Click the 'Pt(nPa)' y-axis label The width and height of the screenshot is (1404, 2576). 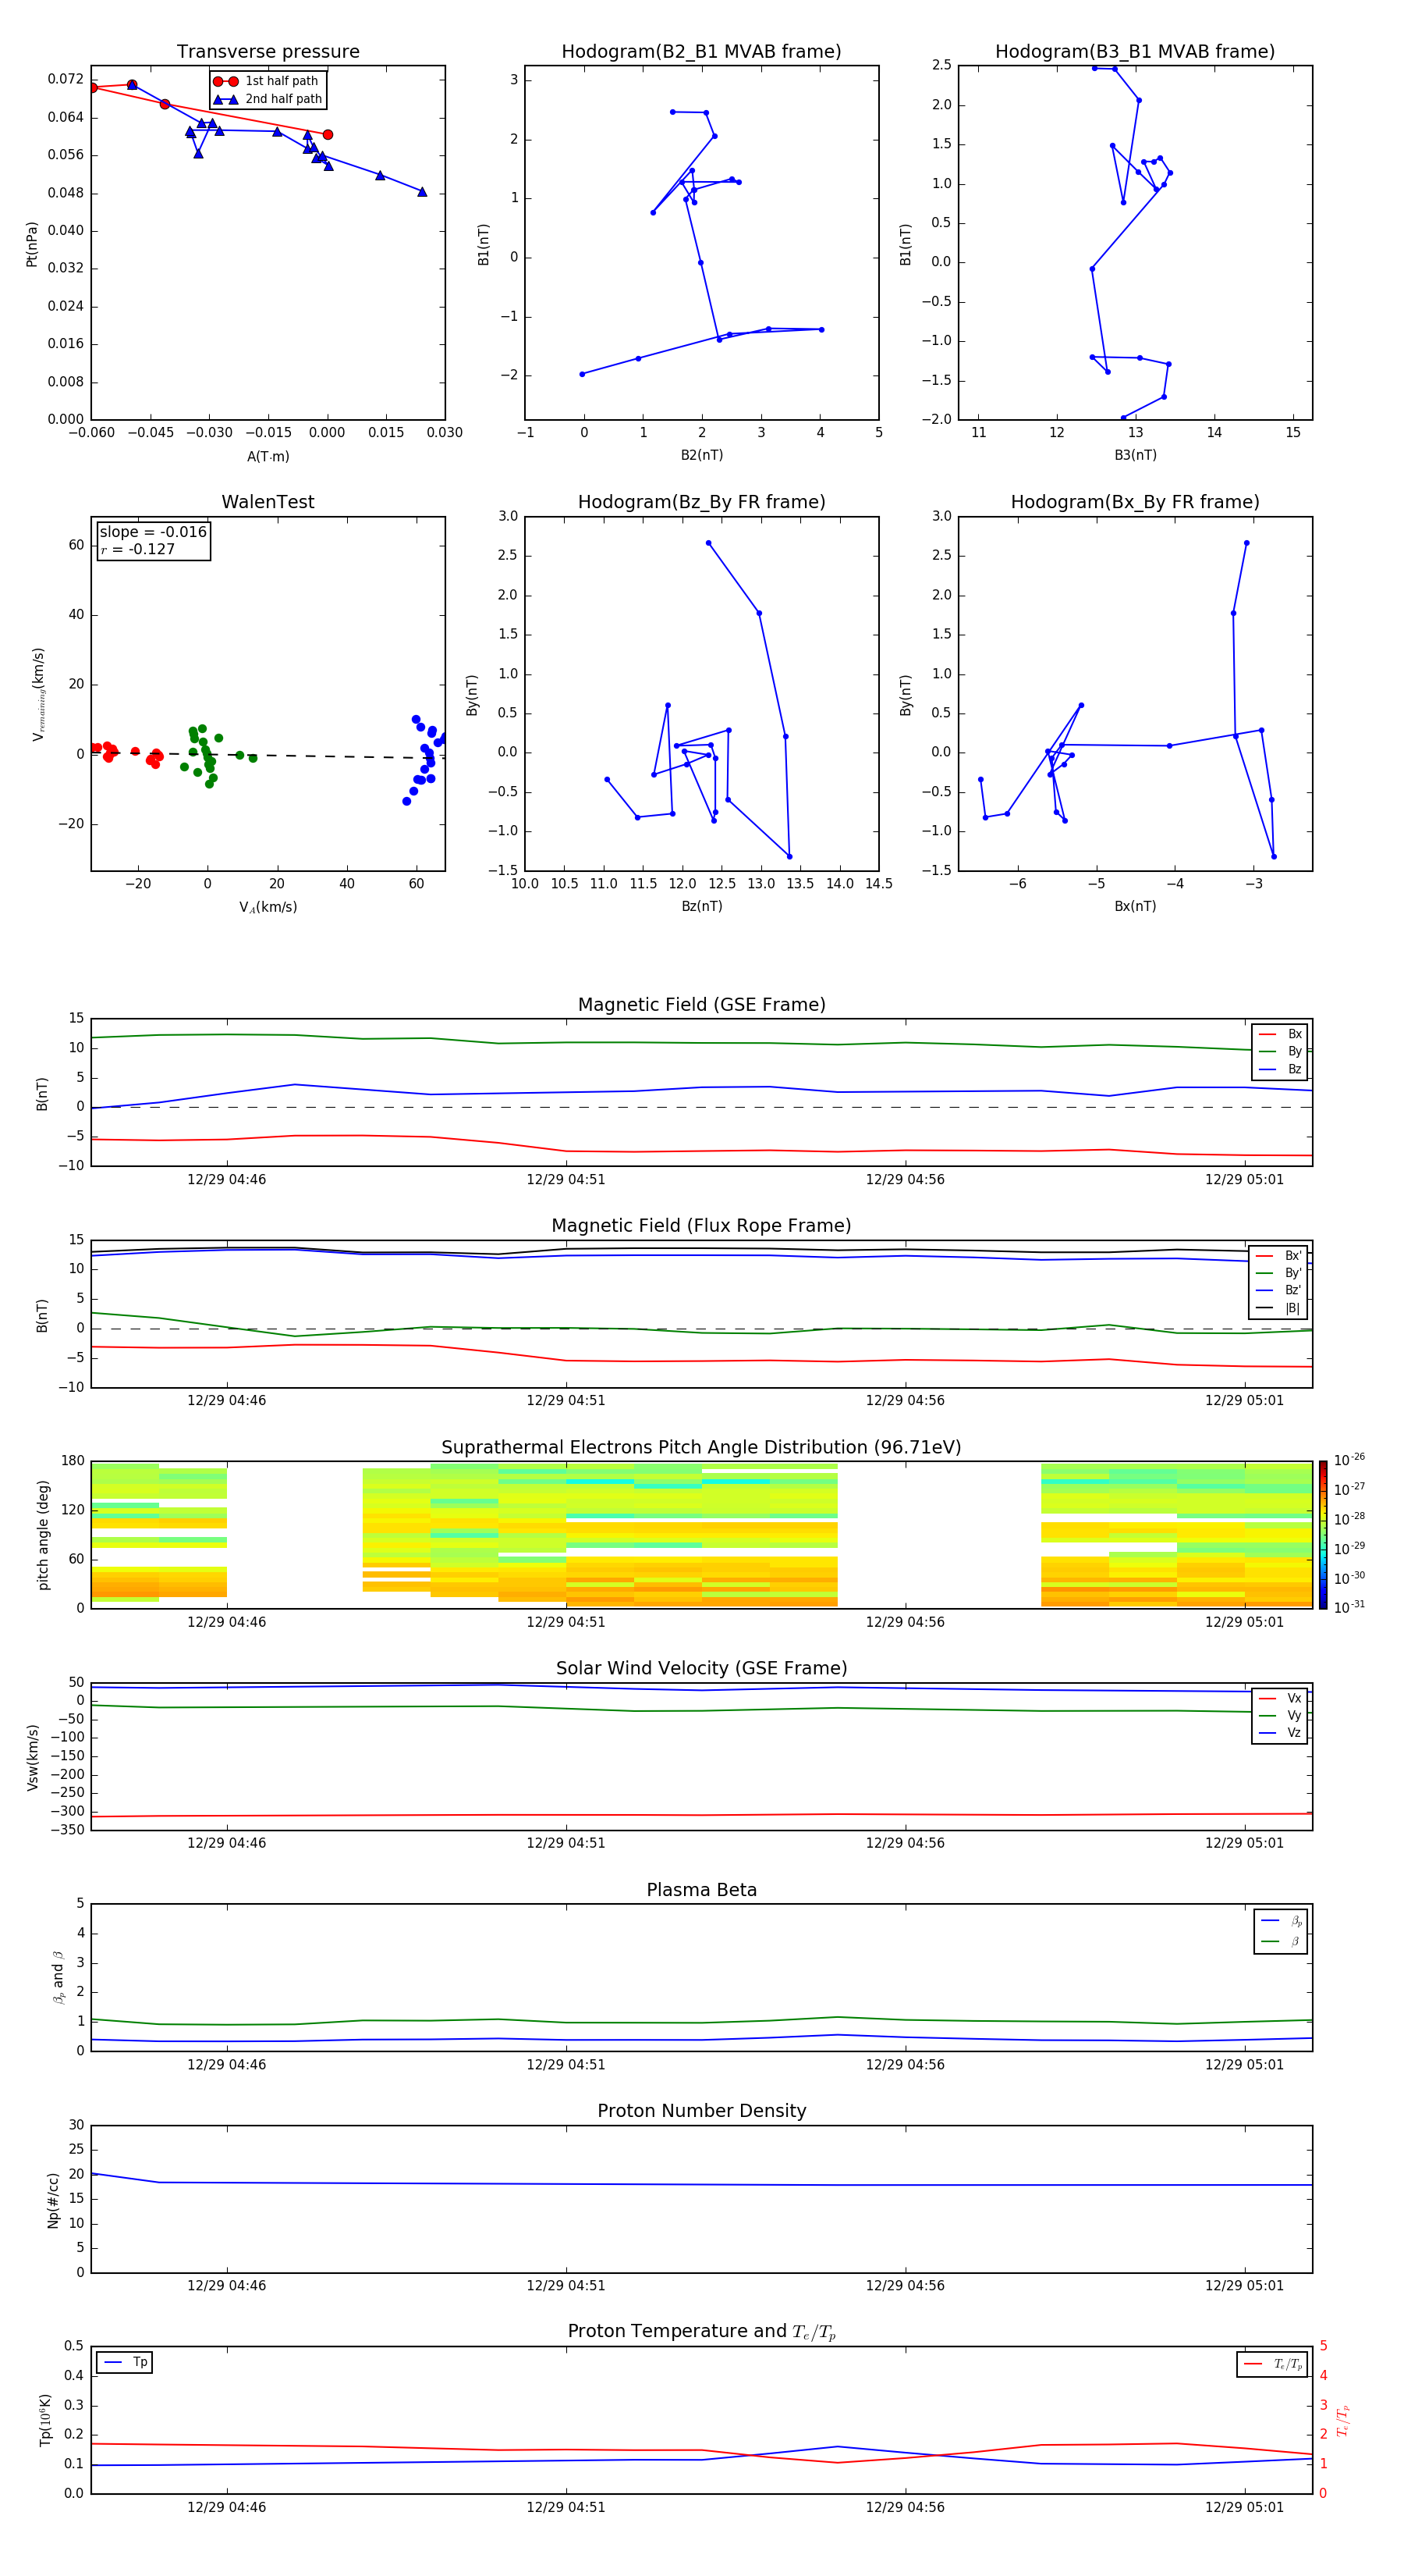(x=32, y=244)
